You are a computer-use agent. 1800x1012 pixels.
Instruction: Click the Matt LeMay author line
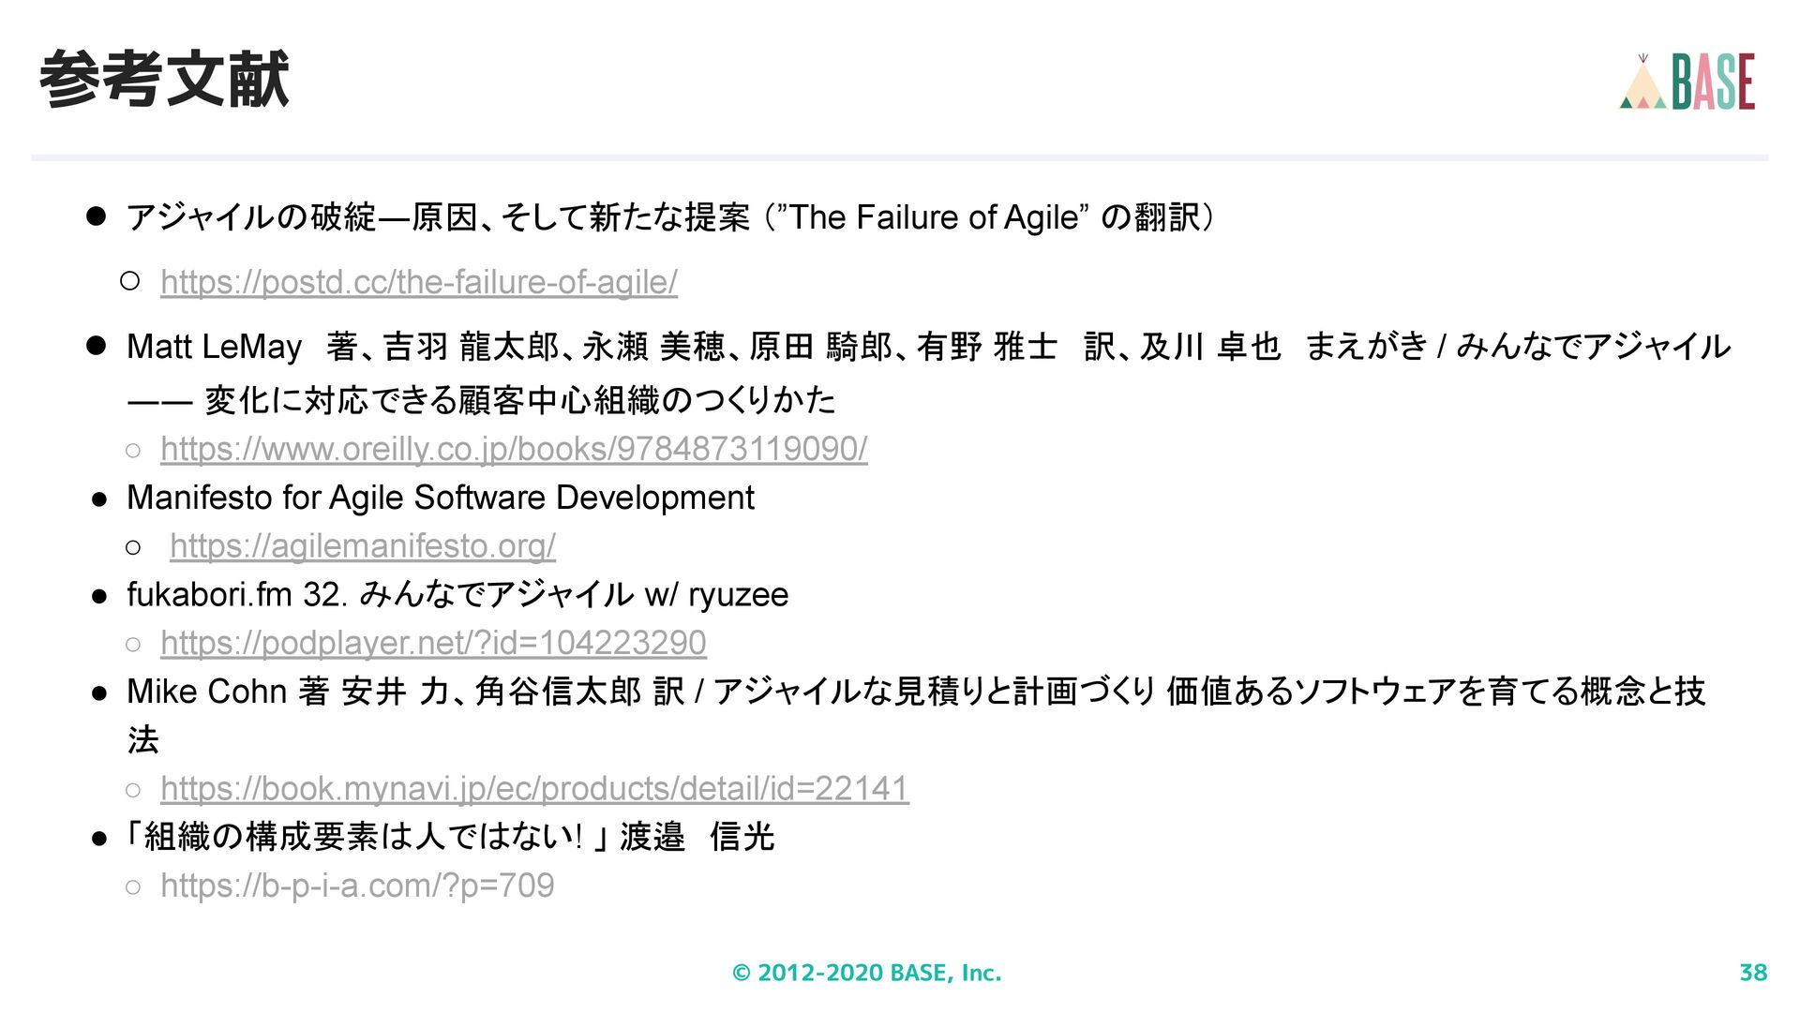click(x=928, y=347)
